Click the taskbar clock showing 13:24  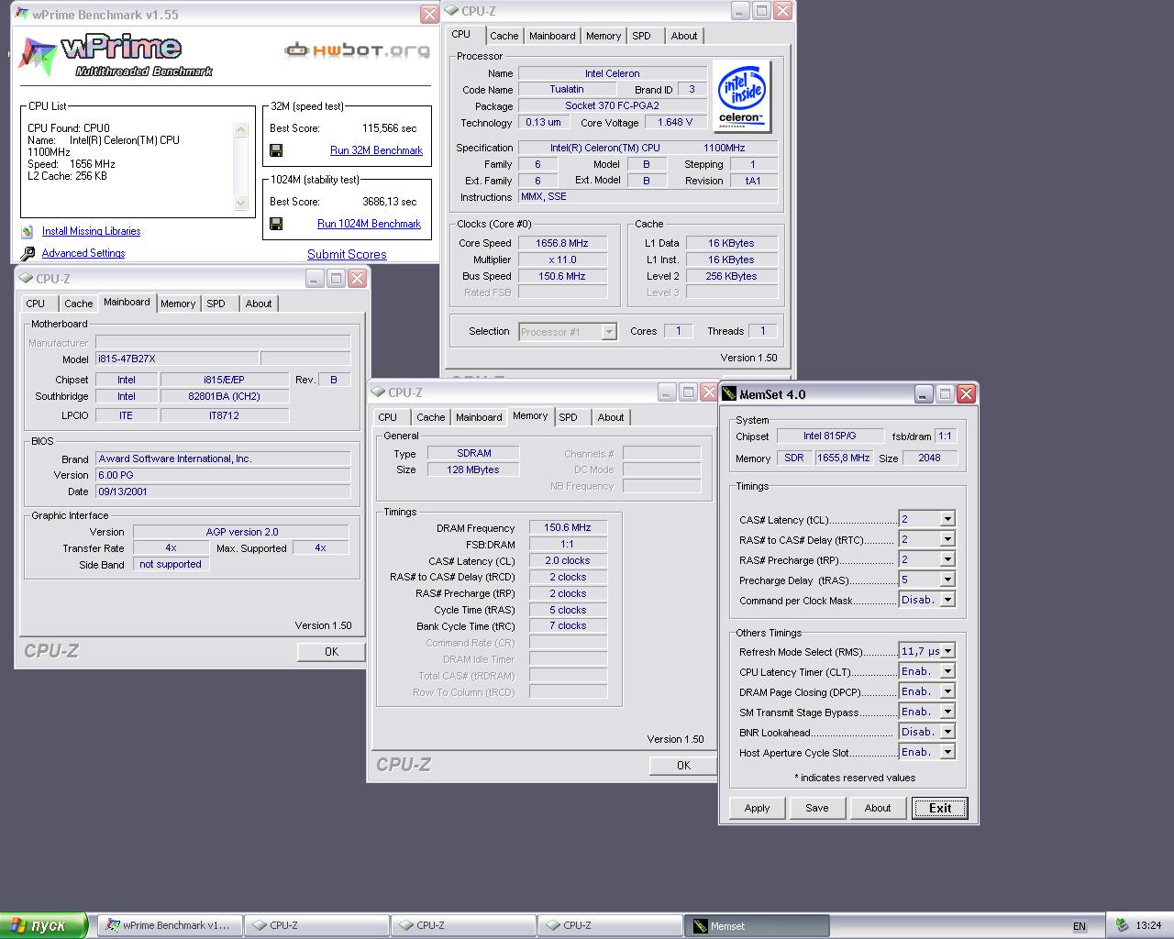coord(1148,925)
